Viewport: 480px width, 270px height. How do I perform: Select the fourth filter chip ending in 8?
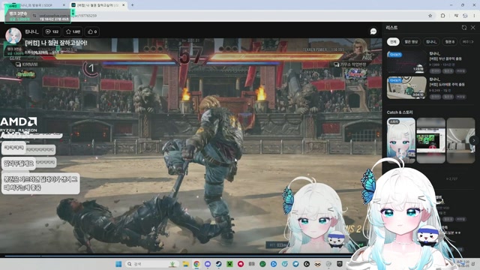pos(450,42)
